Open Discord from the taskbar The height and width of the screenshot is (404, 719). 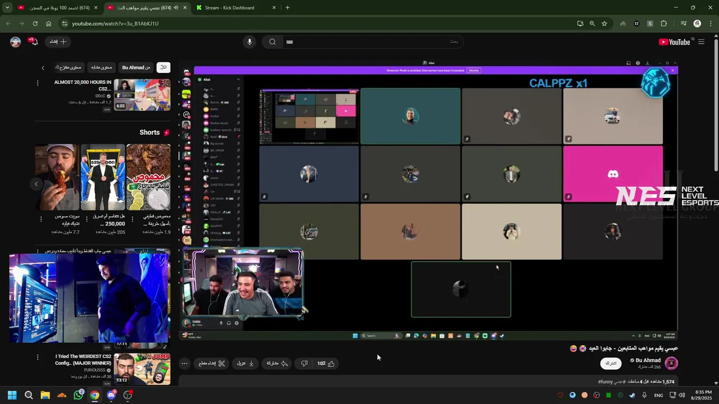click(111, 395)
